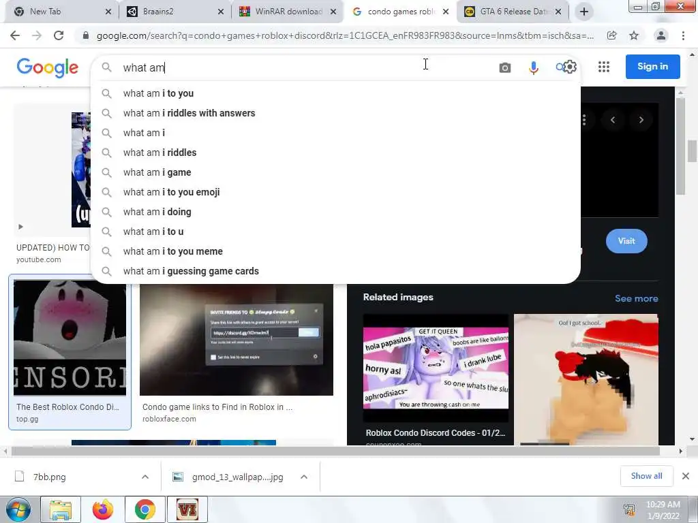Image resolution: width=698 pixels, height=523 pixels.
Task: Go forward with the browser arrow
Action: point(37,35)
